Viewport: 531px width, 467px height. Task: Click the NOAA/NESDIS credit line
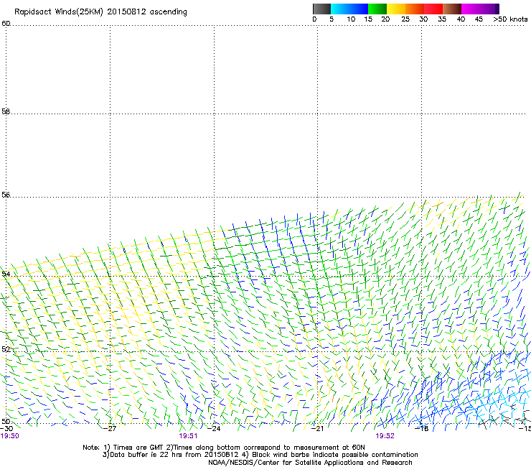(310, 463)
